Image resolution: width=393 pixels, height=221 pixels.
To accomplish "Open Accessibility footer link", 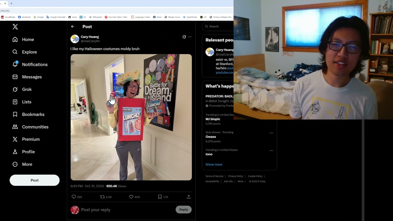I will (x=212, y=181).
